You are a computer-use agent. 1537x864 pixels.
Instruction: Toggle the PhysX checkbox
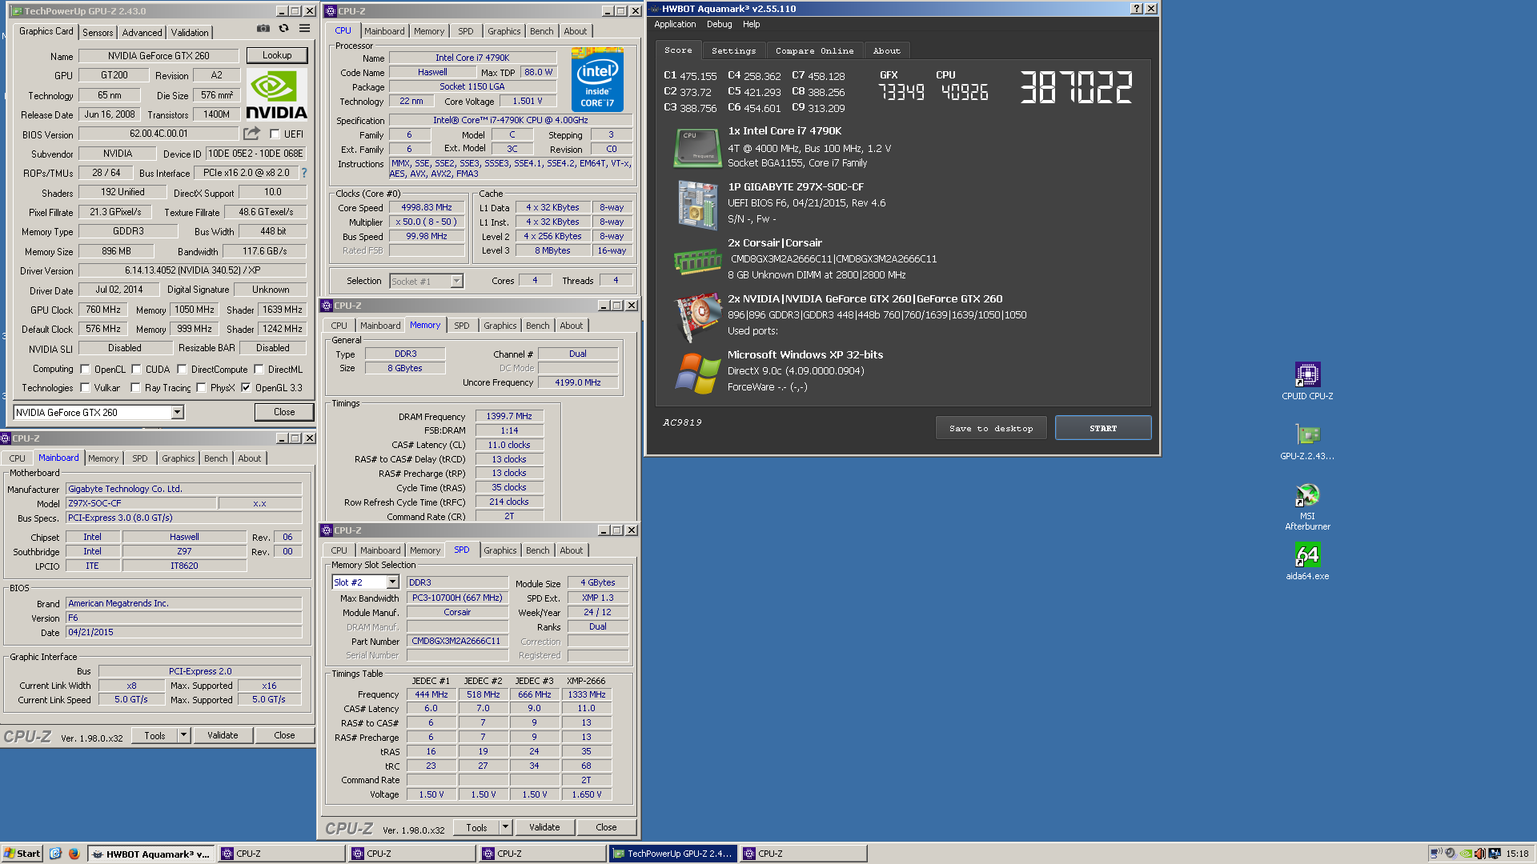201,388
